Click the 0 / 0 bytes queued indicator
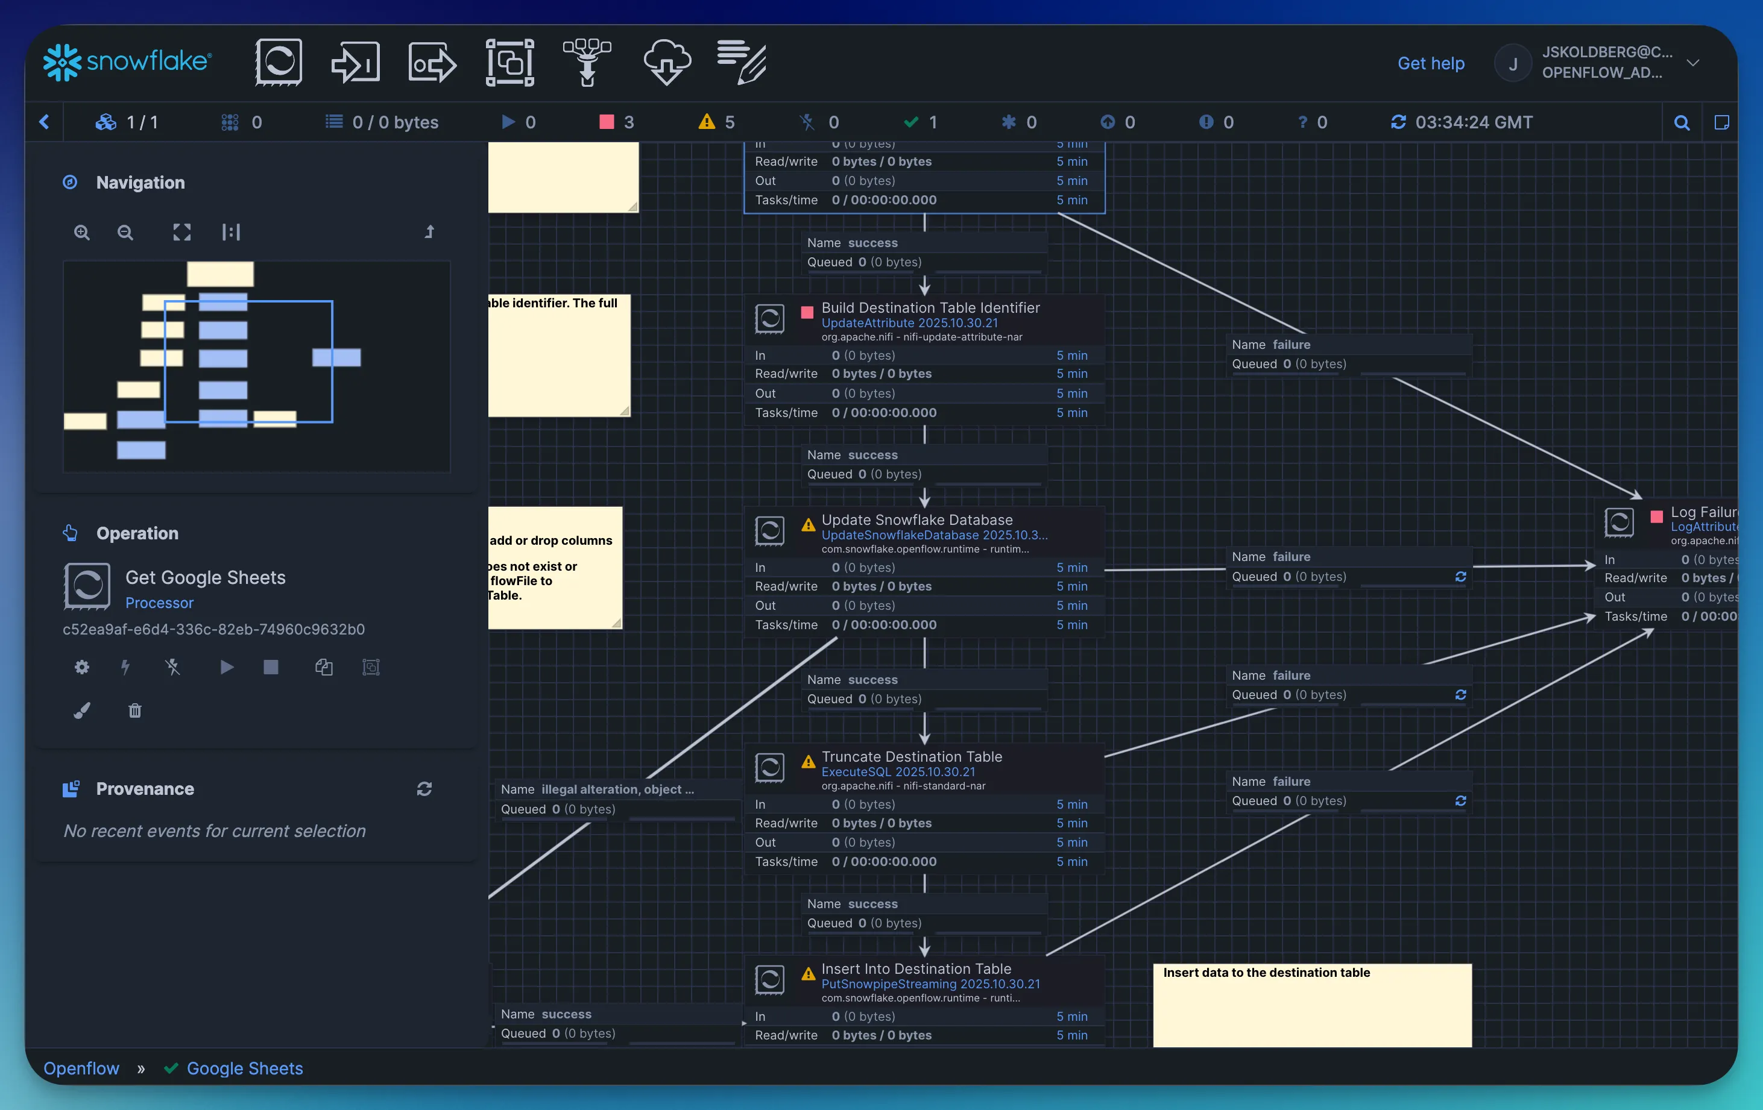The height and width of the screenshot is (1110, 1763). click(382, 122)
